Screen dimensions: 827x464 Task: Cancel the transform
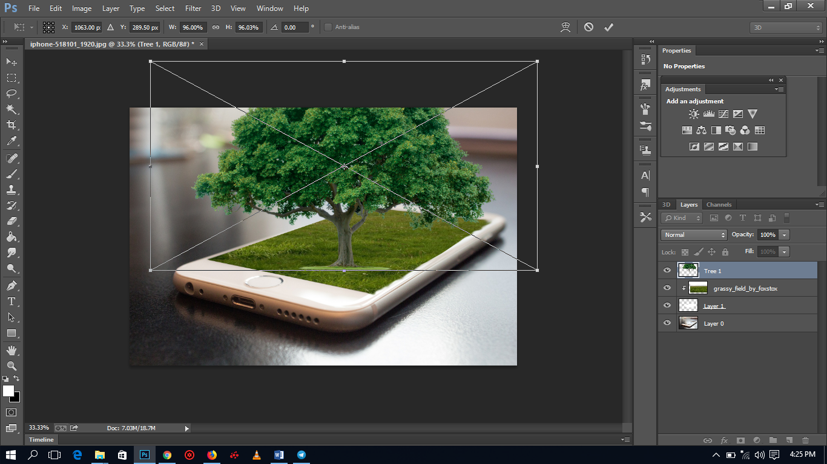pos(588,27)
